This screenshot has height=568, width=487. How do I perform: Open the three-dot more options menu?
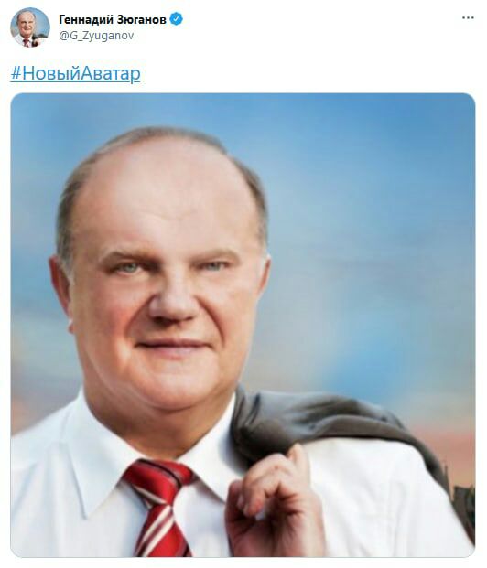coord(468,17)
